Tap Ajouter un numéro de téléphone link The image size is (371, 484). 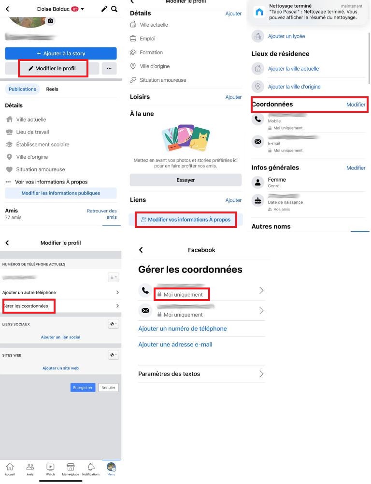[x=183, y=329]
